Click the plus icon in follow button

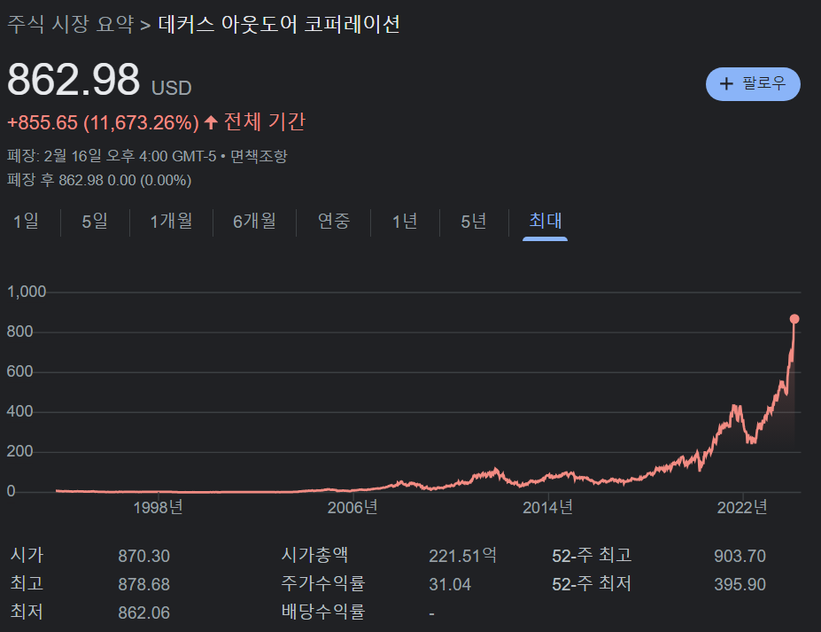click(x=726, y=84)
